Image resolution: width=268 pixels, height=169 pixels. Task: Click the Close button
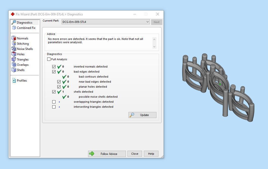(x=135, y=154)
